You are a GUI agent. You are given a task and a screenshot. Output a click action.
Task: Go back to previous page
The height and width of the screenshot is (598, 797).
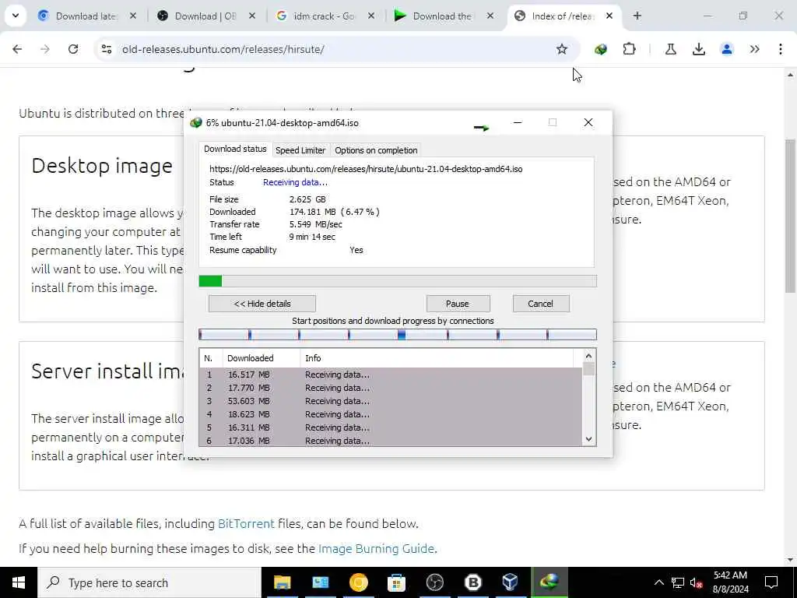pos(17,49)
